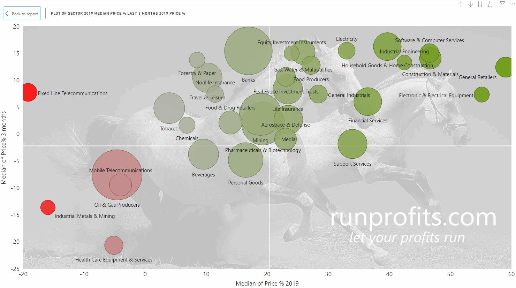Click the Industrial Metals & Mining bubble
The height and width of the screenshot is (288, 516).
(x=48, y=207)
